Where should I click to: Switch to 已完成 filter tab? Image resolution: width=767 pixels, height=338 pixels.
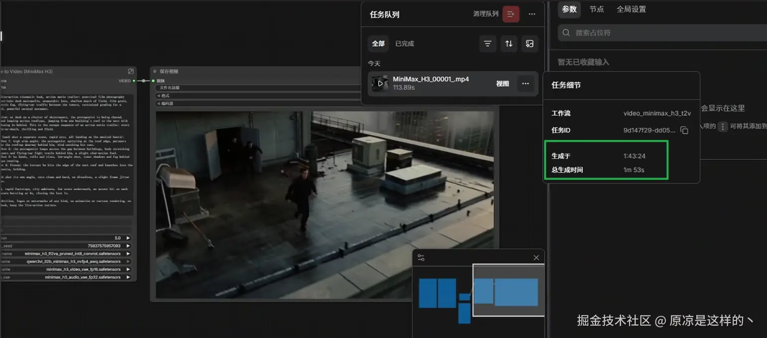point(405,43)
